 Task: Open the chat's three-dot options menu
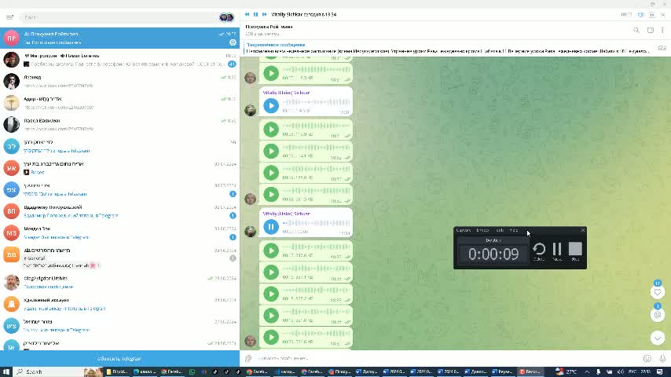[664, 31]
